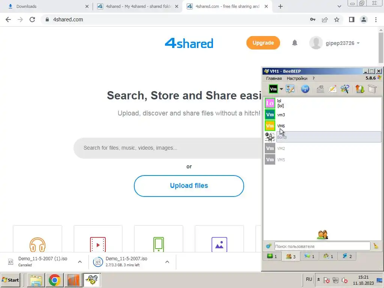Switch to the users tab showing 3
The width and height of the screenshot is (384, 288).
coord(291,256)
